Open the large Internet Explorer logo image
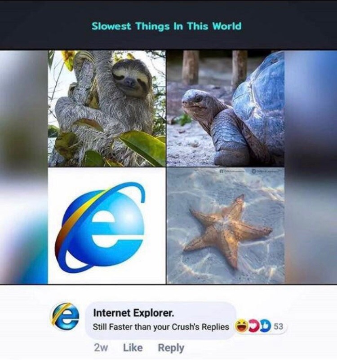337x360 pixels. [x=106, y=226]
